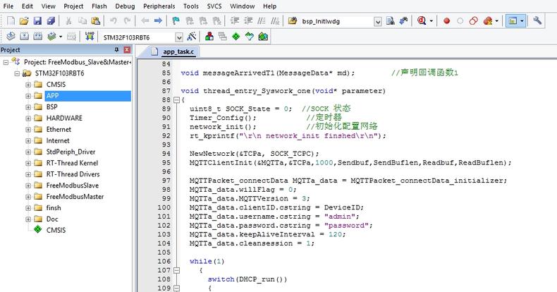This screenshot has height=292, width=557.
Task: Expand the CMSIS folder group in the tree
Action: pos(28,85)
